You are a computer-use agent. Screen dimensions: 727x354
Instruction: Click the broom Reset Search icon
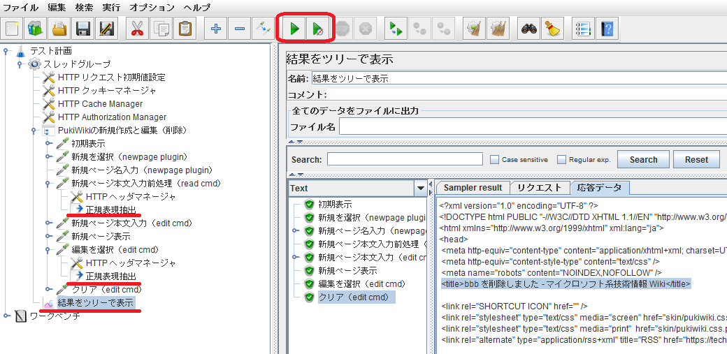pyautogui.click(x=552, y=29)
